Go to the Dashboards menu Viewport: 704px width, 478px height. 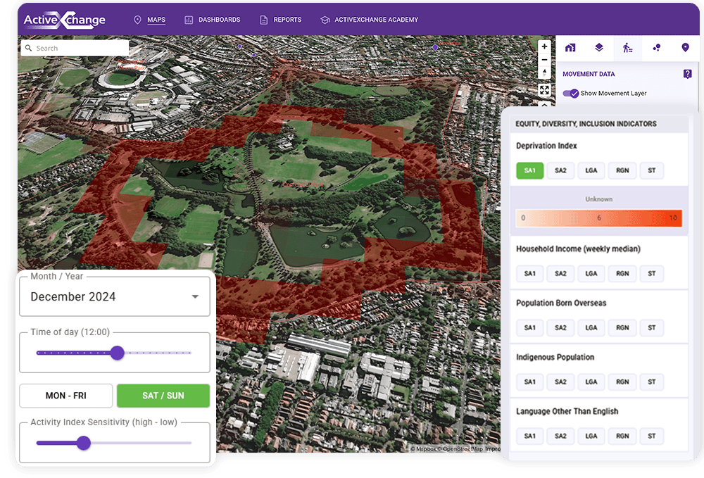[212, 20]
